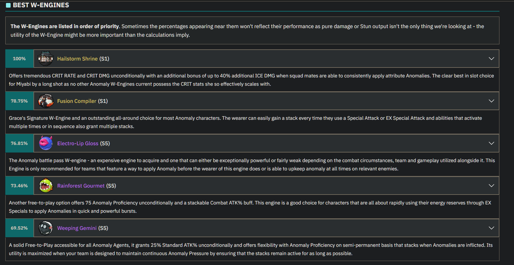Click the 78.75% rating badge
This screenshot has height=265, width=514.
click(20, 101)
